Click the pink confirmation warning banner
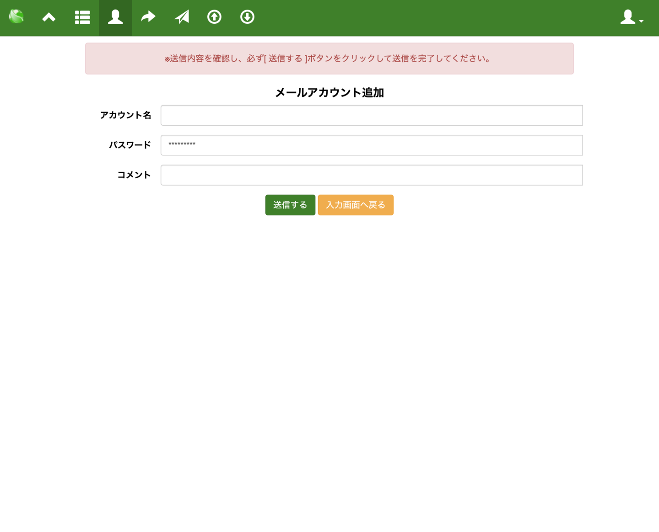 coord(329,59)
